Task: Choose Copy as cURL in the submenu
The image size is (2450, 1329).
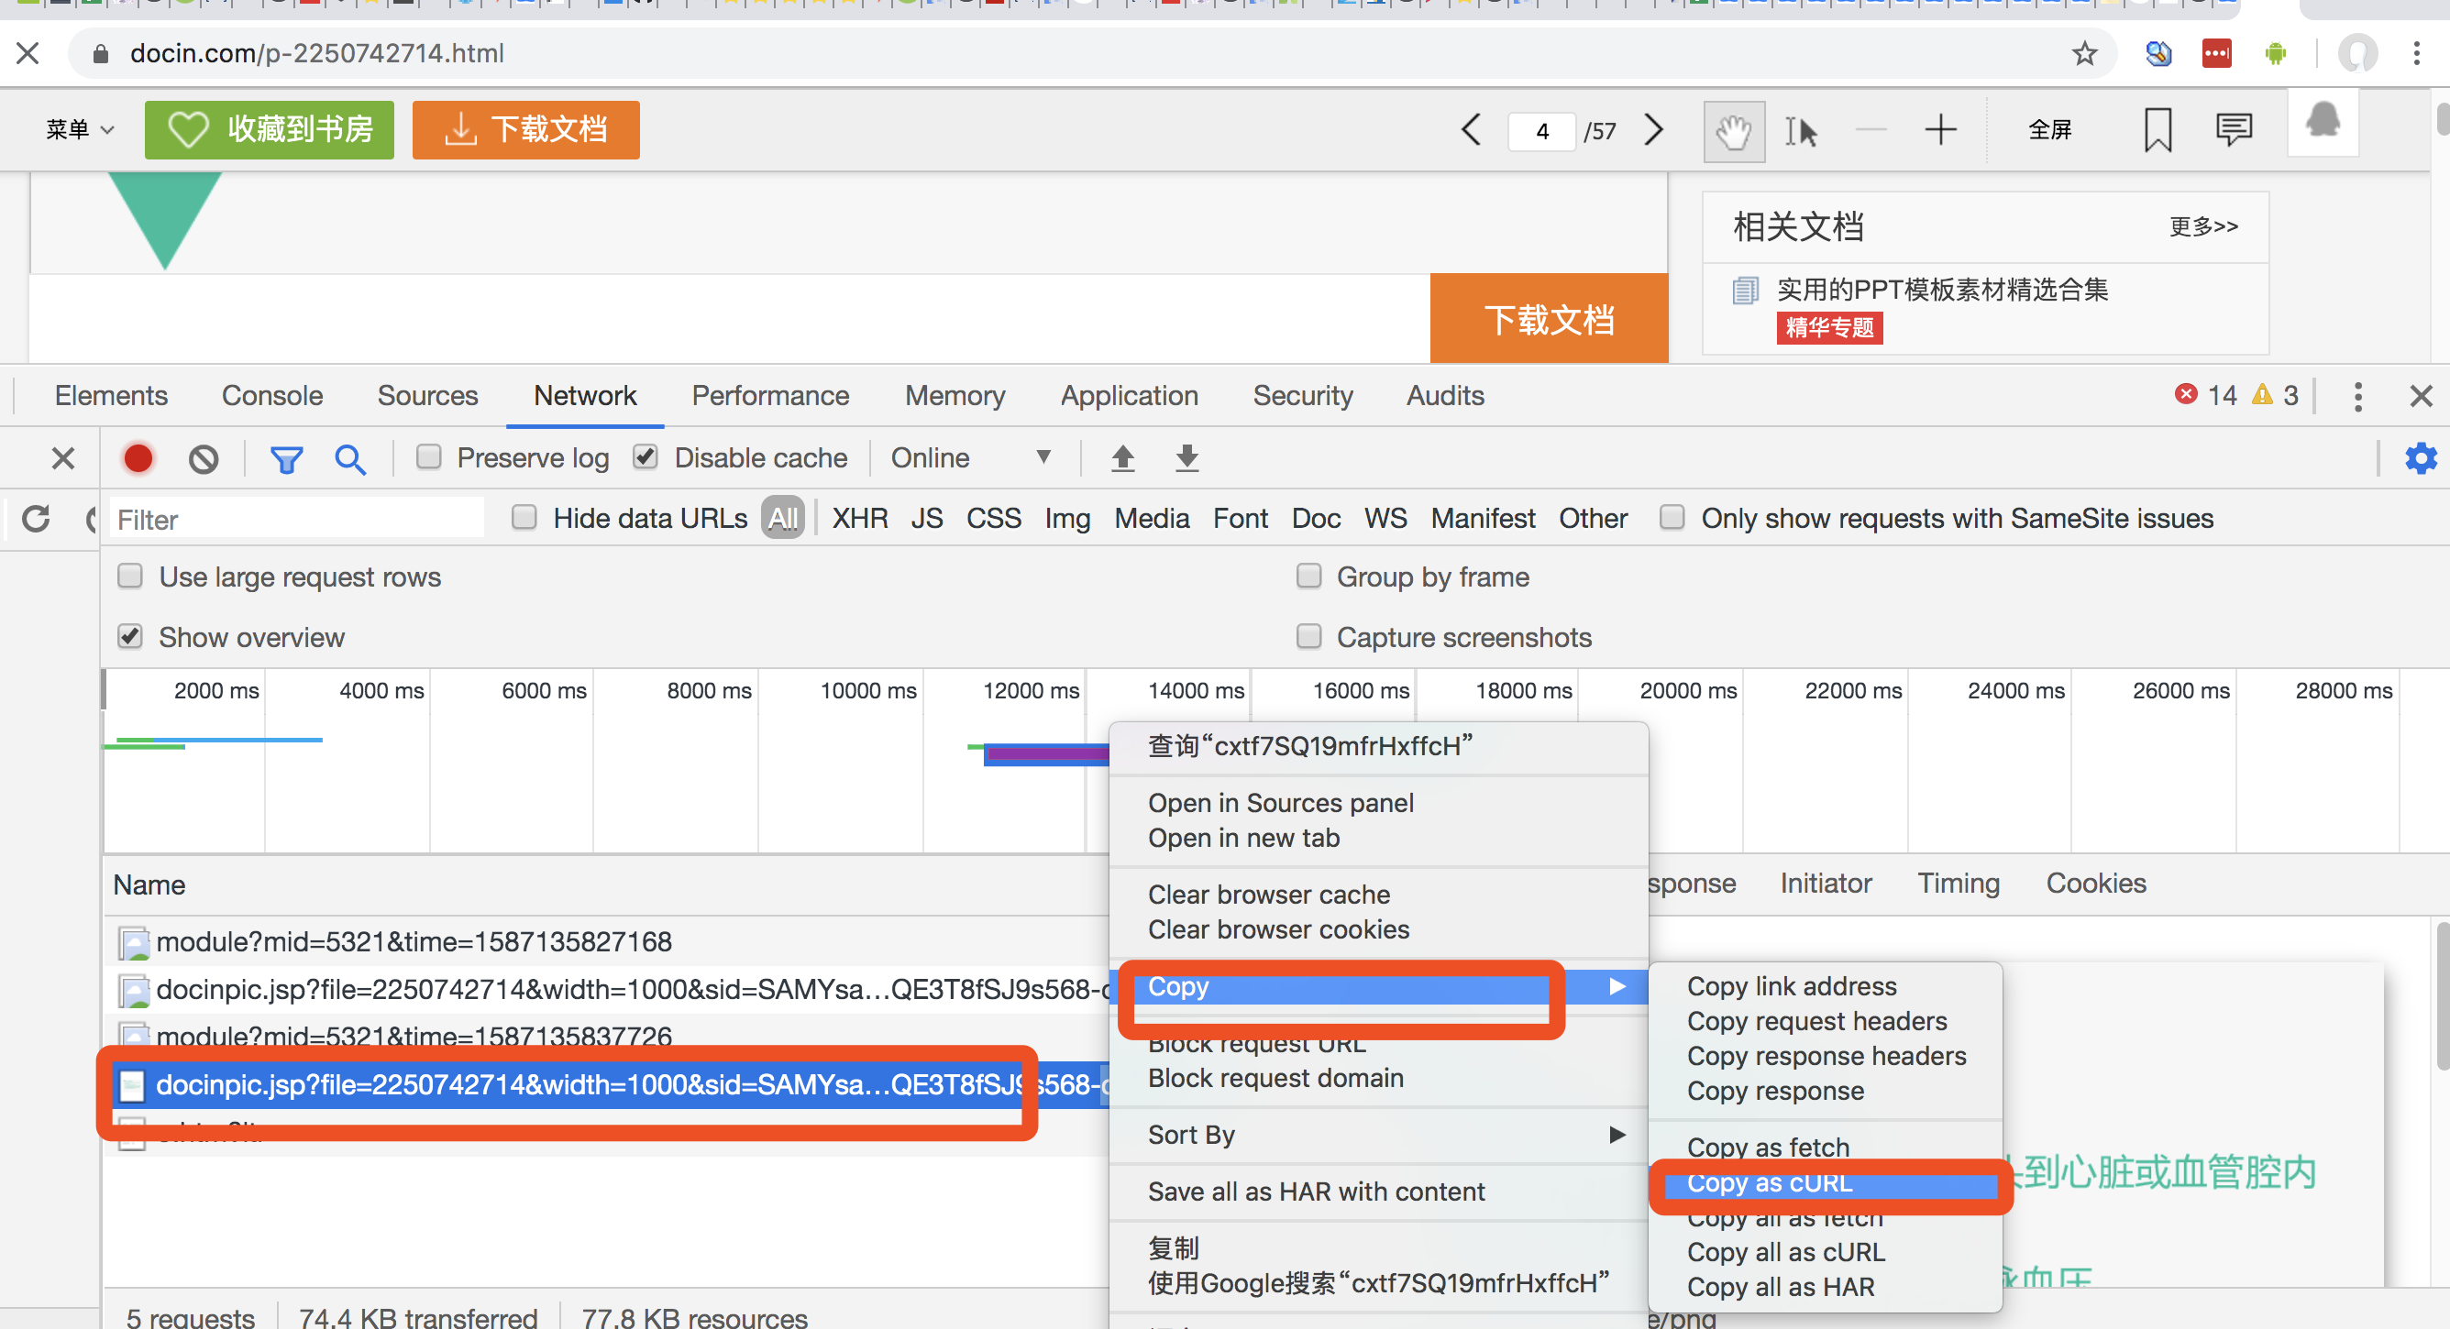Action: point(1769,1182)
